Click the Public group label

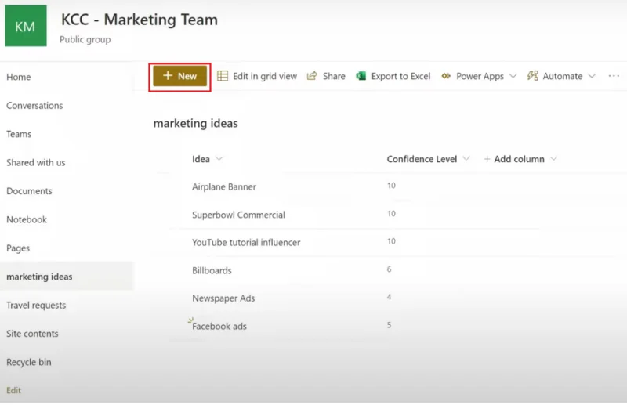click(x=85, y=40)
